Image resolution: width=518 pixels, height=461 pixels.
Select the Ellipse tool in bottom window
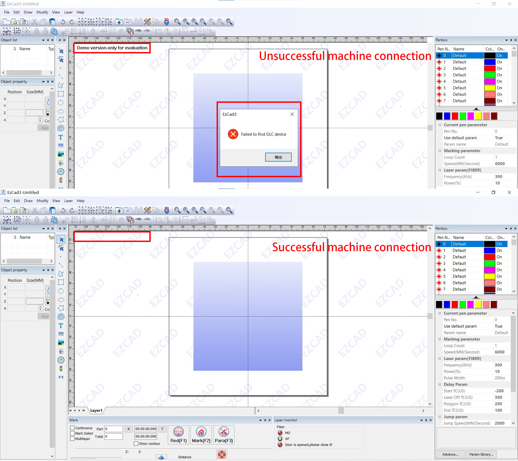point(61,300)
